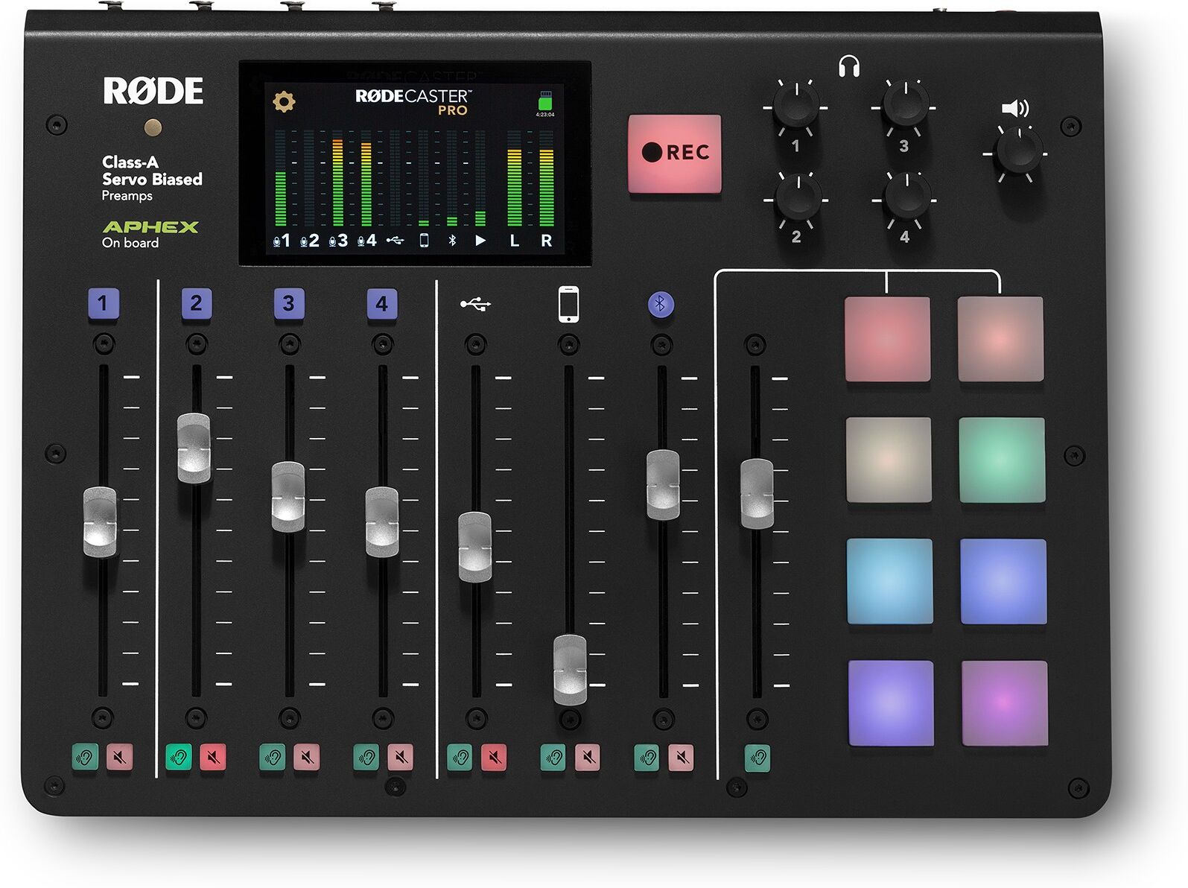Mute channel 3 with the red button
The image size is (1188, 888).
[306, 758]
